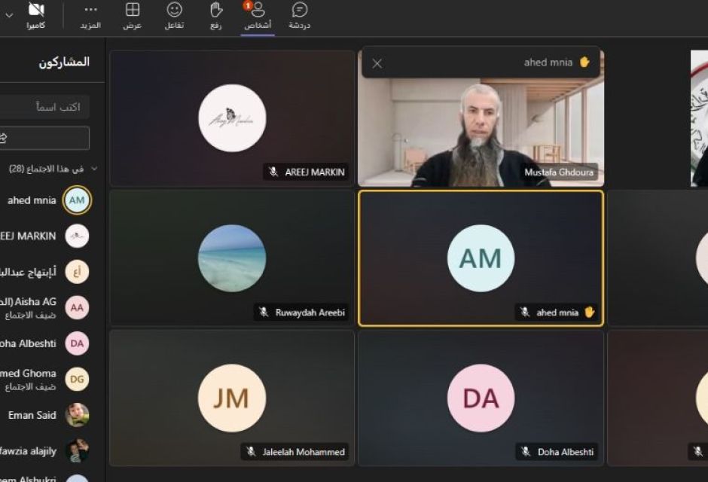The height and width of the screenshot is (482, 708).
Task: Click the Mustafa Ghdoura name label
Action: (559, 172)
